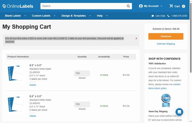Delete the first 8.5" x 5.5" item
Image resolution: width=192 pixels, height=123 pixels.
[x=33, y=85]
